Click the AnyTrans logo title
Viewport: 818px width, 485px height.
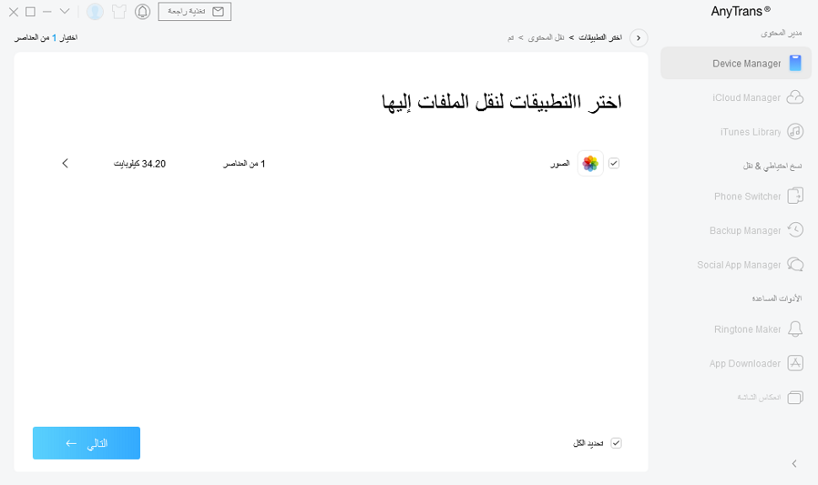[x=740, y=11]
